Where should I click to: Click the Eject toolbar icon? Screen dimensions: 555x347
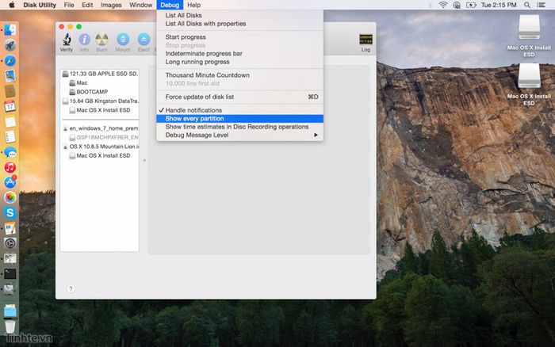[x=144, y=43]
